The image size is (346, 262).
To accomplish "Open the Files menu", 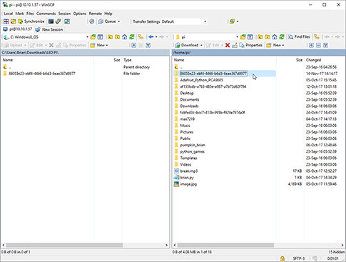I will click(x=30, y=14).
